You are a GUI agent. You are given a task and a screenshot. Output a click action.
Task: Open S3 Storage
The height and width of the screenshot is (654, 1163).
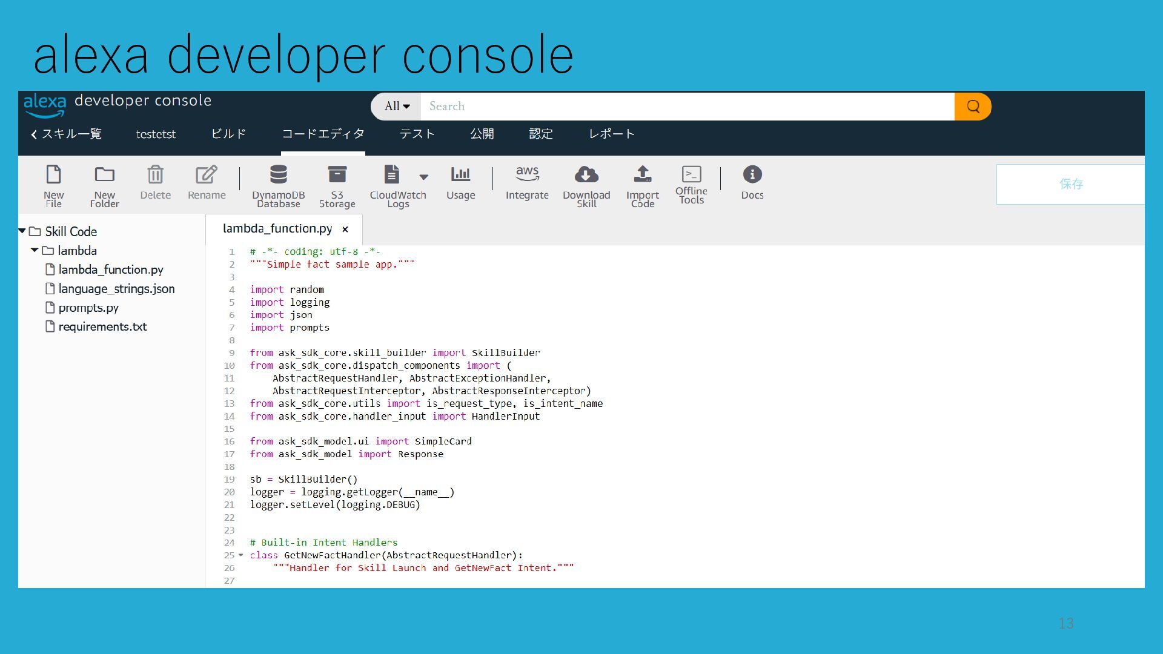coord(337,175)
